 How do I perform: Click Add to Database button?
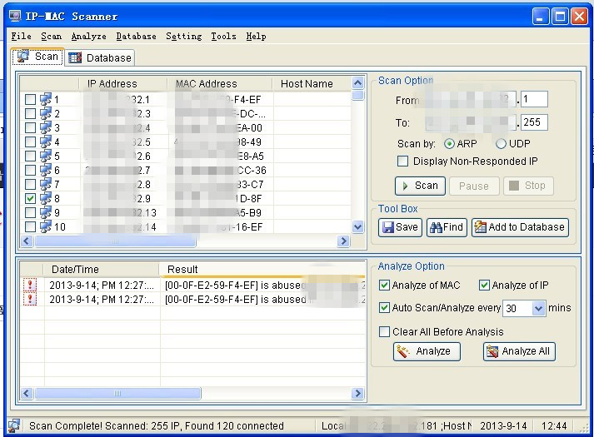pyautogui.click(x=520, y=227)
